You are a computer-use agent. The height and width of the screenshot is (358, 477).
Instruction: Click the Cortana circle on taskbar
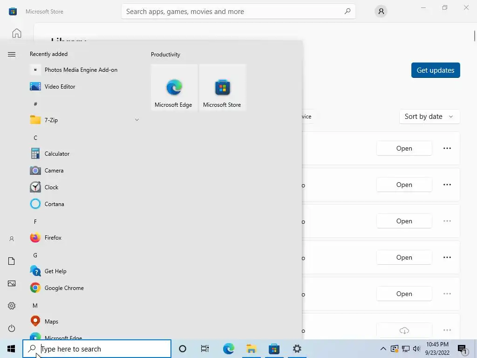[x=183, y=349]
